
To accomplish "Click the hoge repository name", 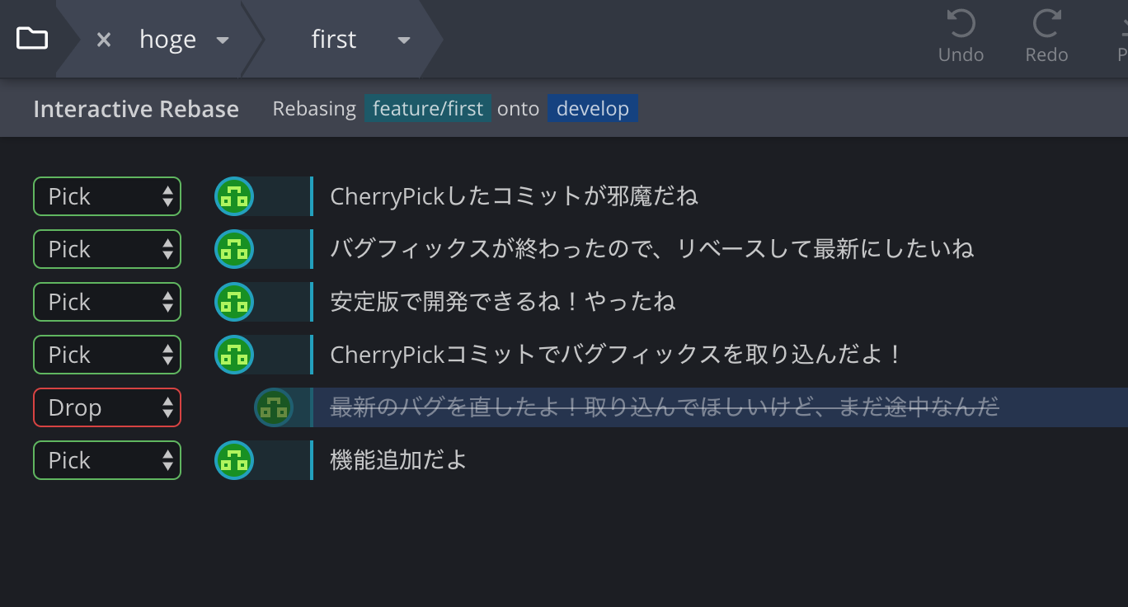I will (x=167, y=40).
